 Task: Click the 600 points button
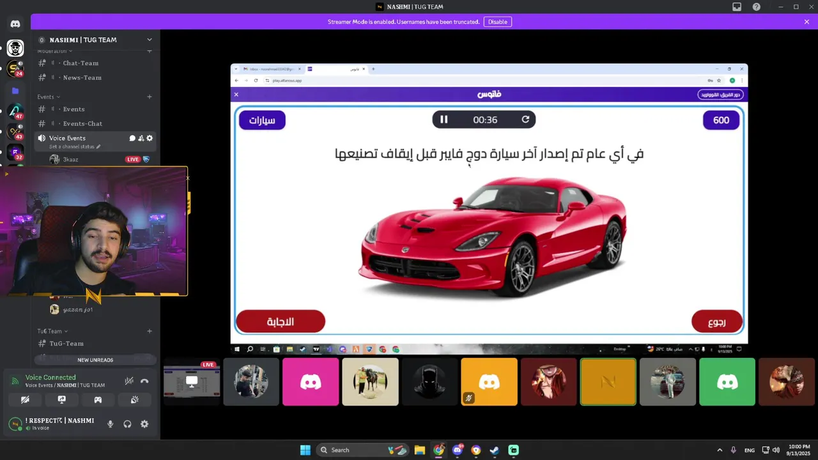[721, 120]
